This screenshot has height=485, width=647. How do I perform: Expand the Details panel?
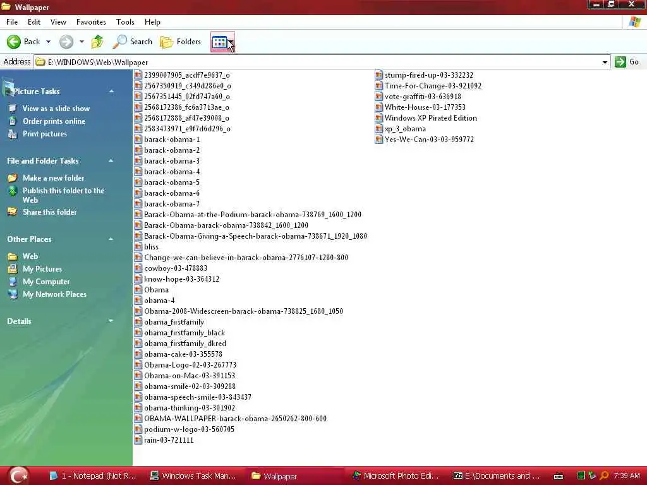[x=111, y=321]
